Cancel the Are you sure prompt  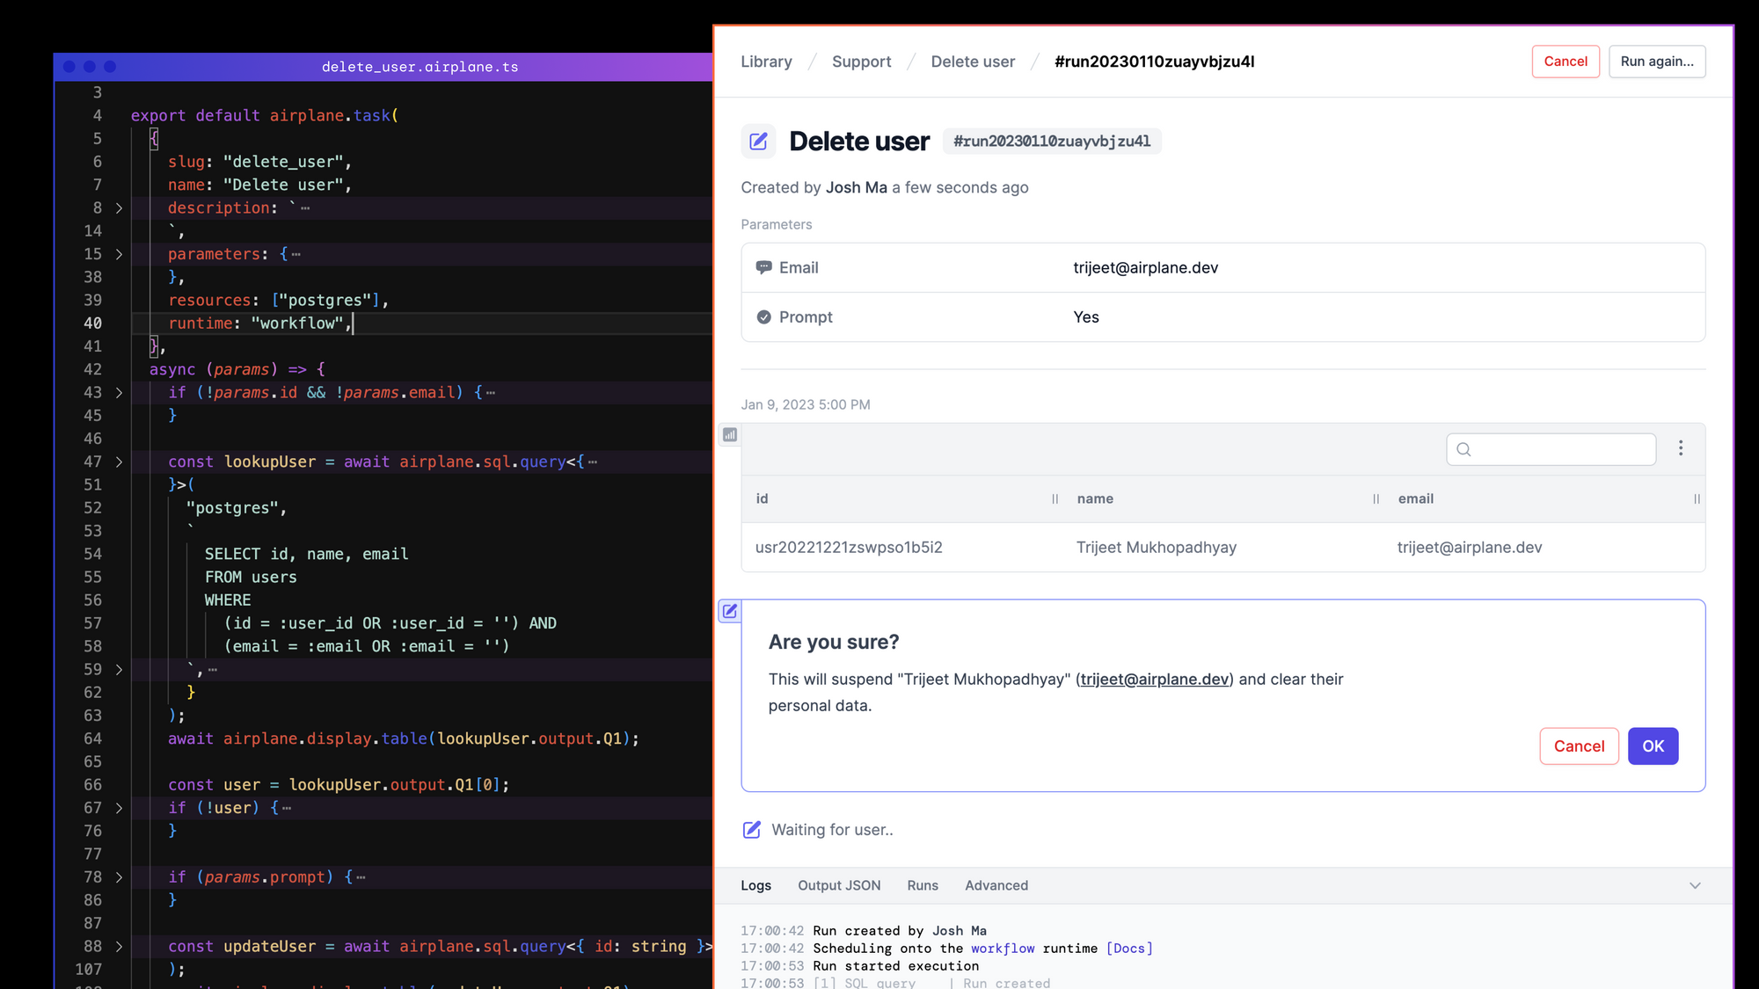[1579, 746]
